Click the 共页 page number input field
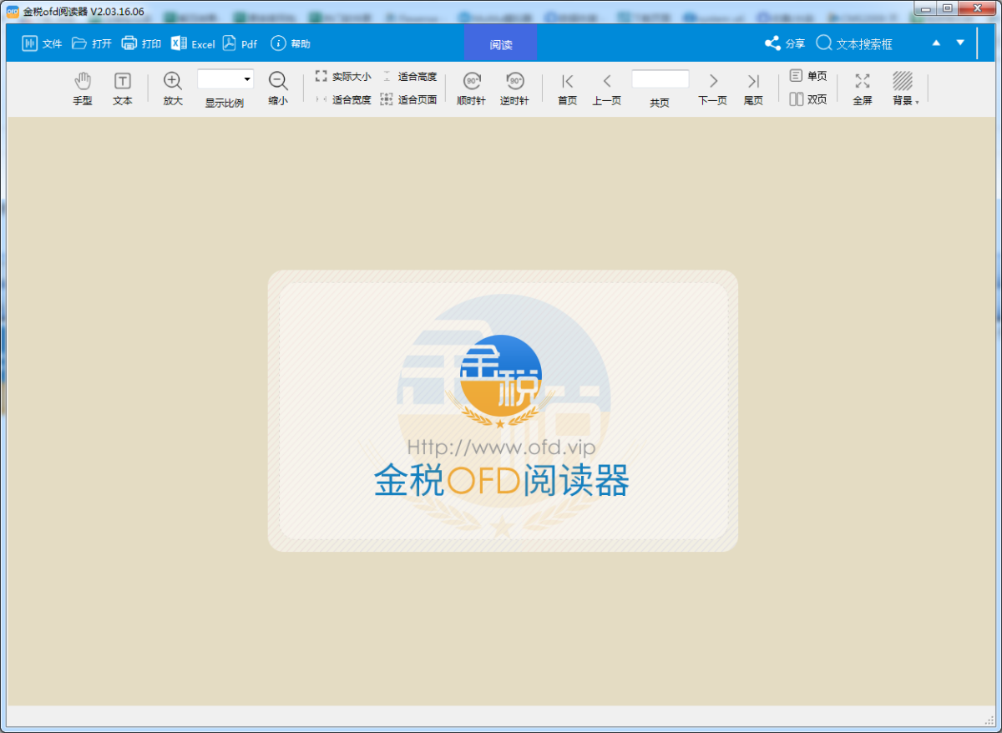This screenshot has height=733, width=1002. [x=660, y=78]
